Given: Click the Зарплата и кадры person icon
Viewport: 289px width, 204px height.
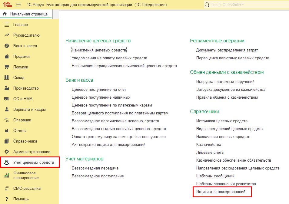Looking at the screenshot, I should point(7,109).
